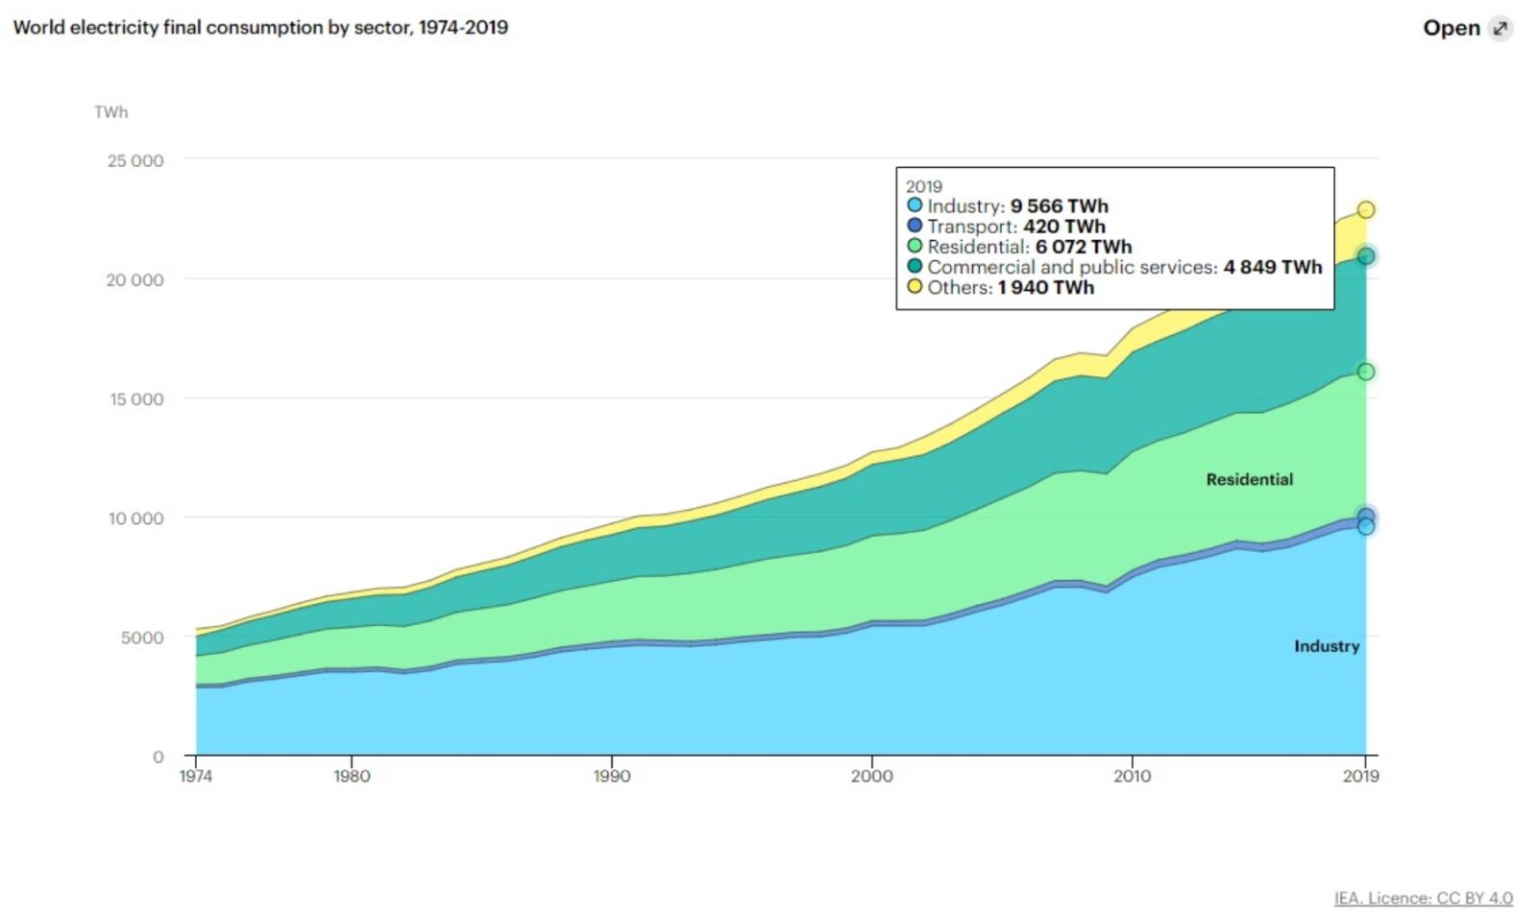Click the 1980 label on the x-axis

352,776
